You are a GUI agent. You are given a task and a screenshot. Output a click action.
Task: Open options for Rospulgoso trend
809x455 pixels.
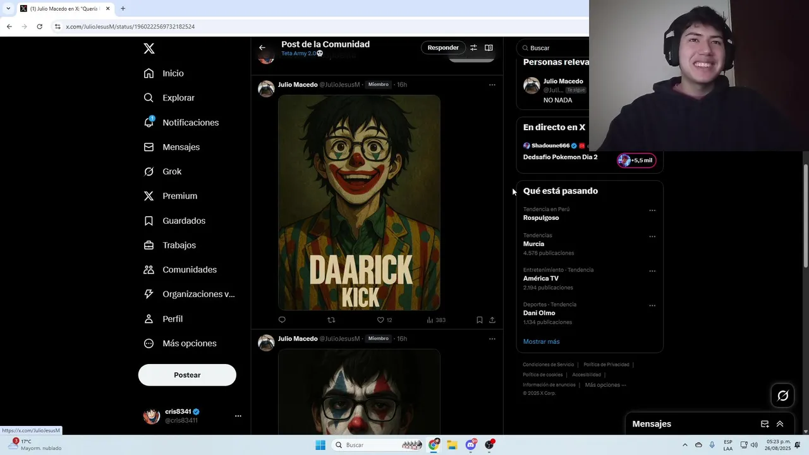click(652, 210)
